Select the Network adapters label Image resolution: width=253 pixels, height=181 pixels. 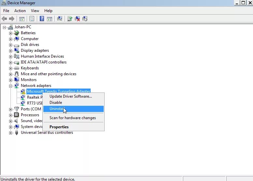point(36,86)
